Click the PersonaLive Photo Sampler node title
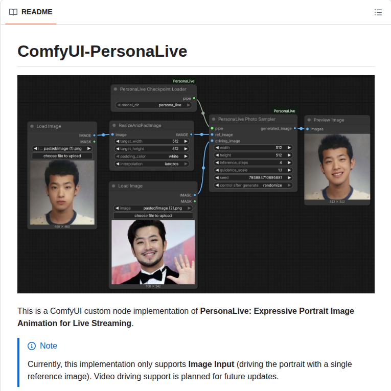391x391 pixels. pyautogui.click(x=247, y=119)
